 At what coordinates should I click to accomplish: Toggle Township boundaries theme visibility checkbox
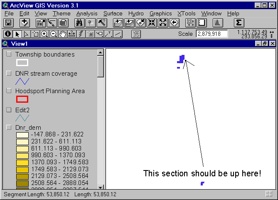(9, 54)
